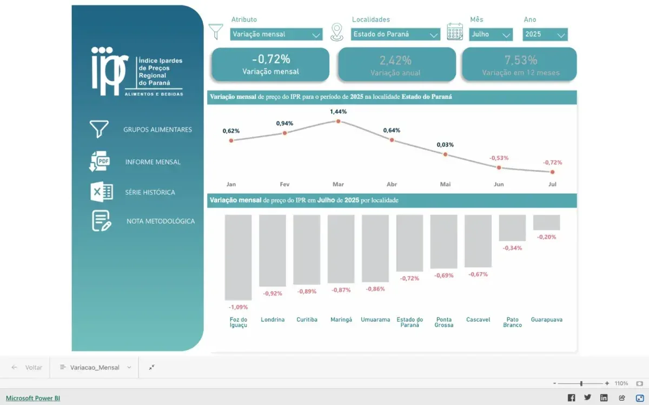Expand the Atributo Variação mensal dropdown
Image resolution: width=649 pixels, height=405 pixels.
(x=276, y=34)
